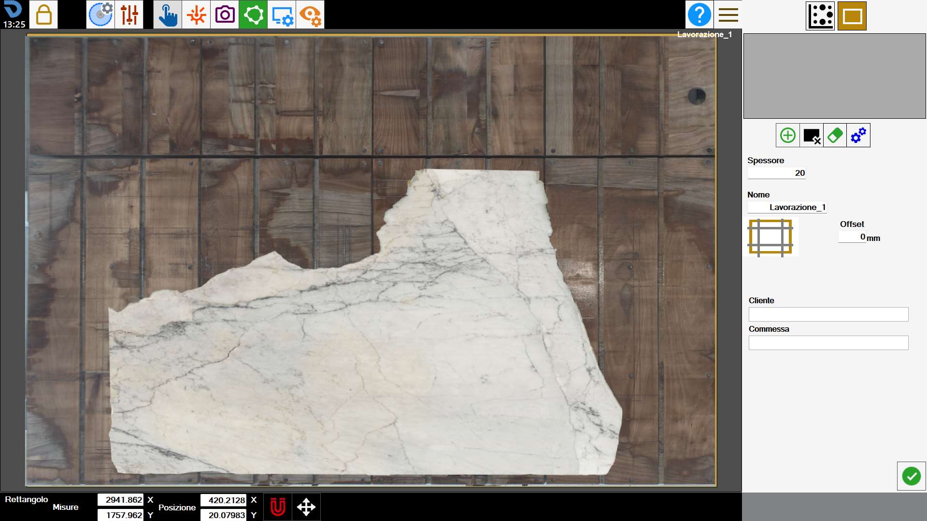Confirm with the green checkmark button

click(x=911, y=476)
